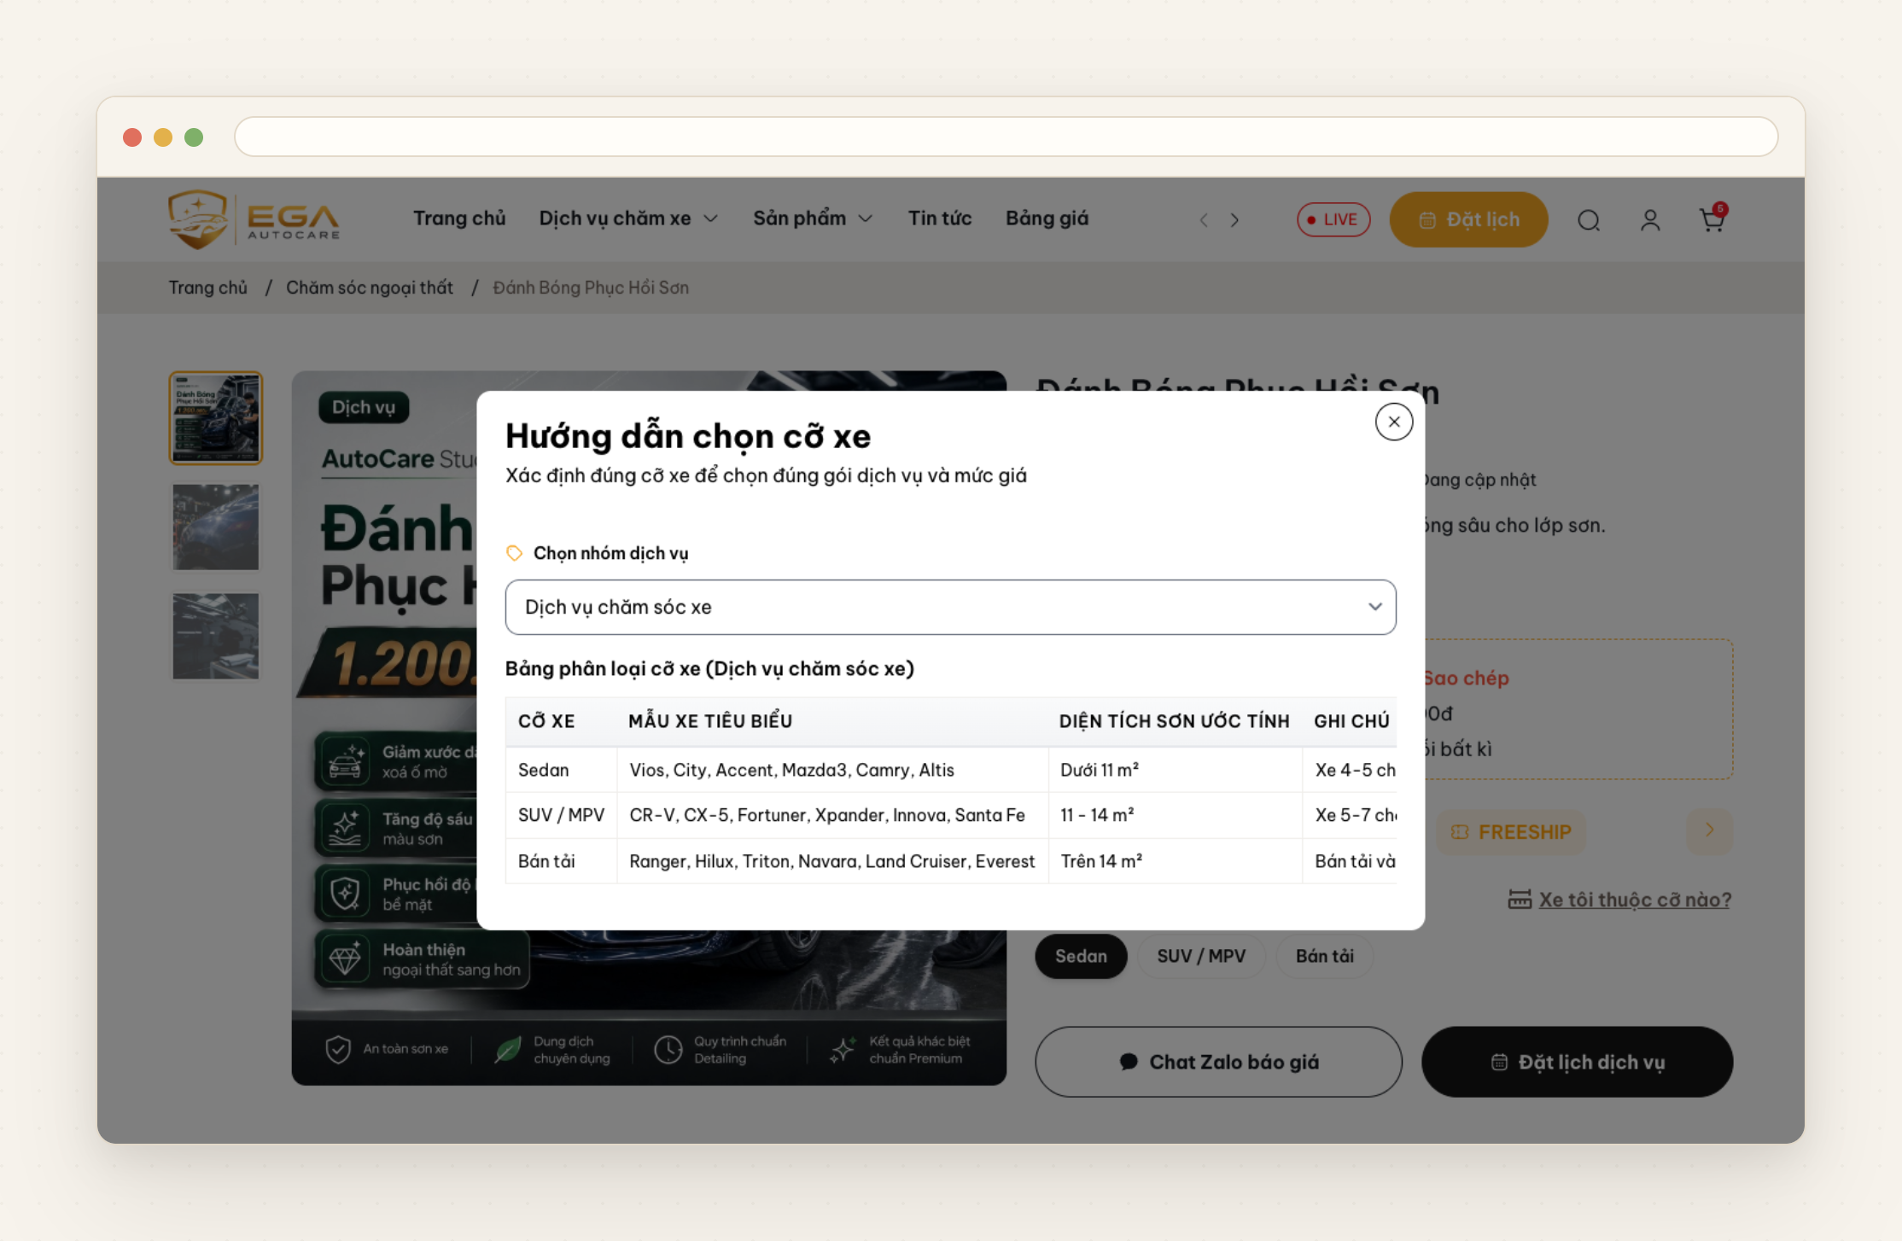
Task: Click the 'Dịch vụ' badge on image
Action: (x=364, y=407)
